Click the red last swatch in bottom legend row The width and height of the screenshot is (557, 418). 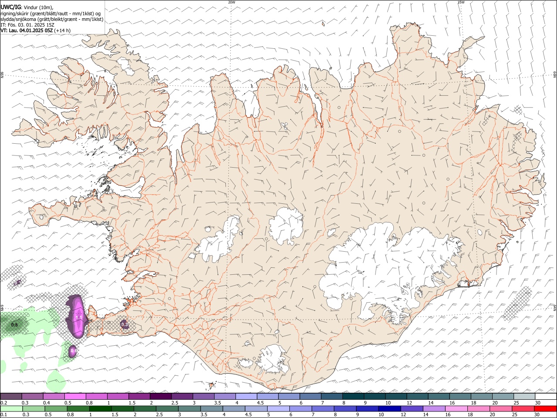coord(545,408)
